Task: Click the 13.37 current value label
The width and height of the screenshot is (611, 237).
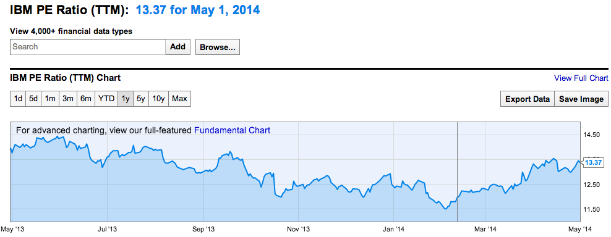Action: pyautogui.click(x=594, y=163)
